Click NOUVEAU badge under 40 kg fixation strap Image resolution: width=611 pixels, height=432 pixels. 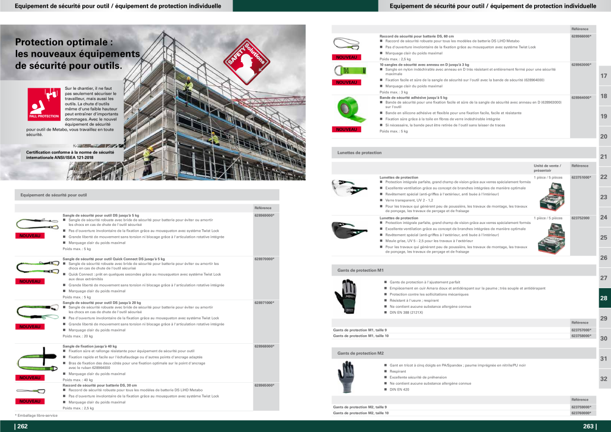pyautogui.click(x=31, y=378)
